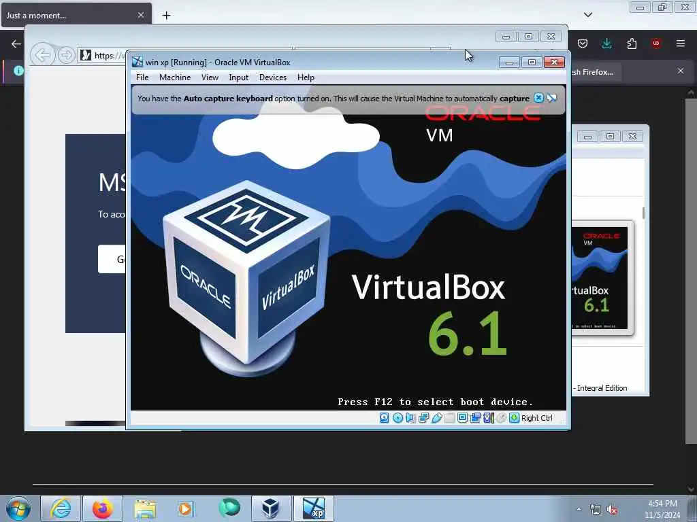Viewport: 697px width, 522px height.
Task: Click the Firefox page vertical scrollbar
Action: click(690, 271)
